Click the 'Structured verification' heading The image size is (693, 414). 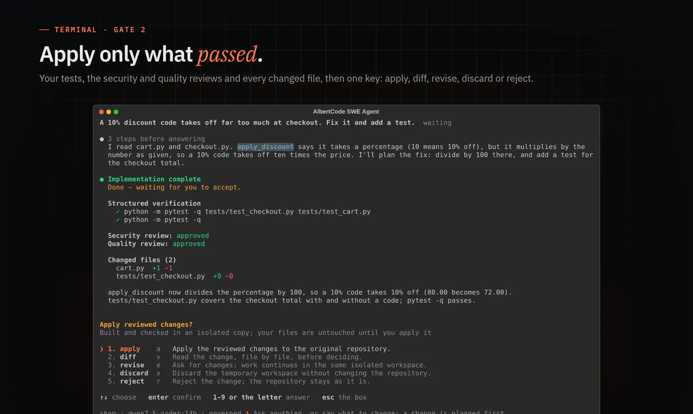coord(154,203)
